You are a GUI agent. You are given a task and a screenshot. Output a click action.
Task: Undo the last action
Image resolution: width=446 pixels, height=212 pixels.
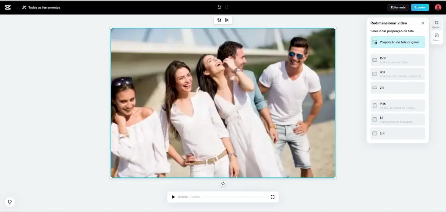click(219, 7)
